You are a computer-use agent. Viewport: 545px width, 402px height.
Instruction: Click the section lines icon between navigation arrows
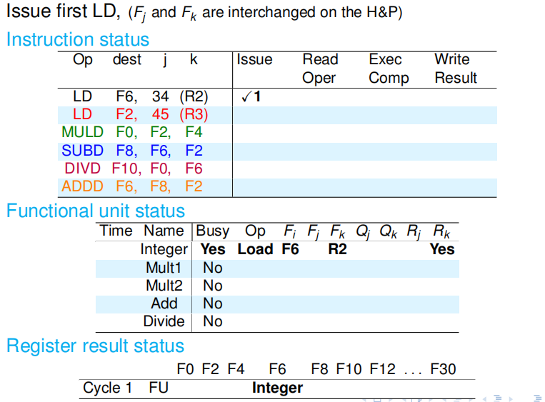498,398
